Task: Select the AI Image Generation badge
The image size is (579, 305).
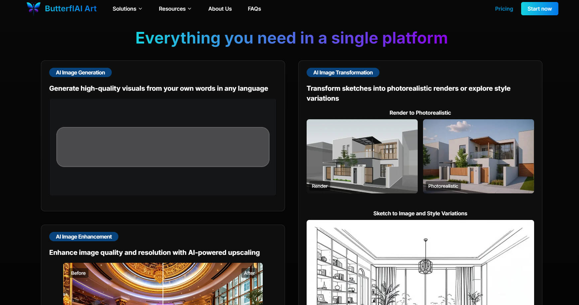Action: click(x=80, y=72)
